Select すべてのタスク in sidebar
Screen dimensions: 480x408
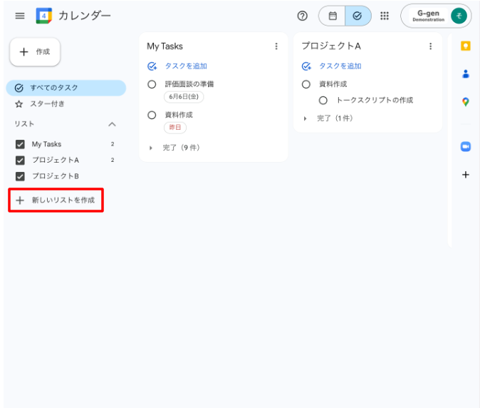(66, 88)
